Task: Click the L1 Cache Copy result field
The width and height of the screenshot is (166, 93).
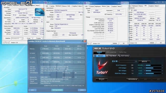Action: [x=68, y=53]
